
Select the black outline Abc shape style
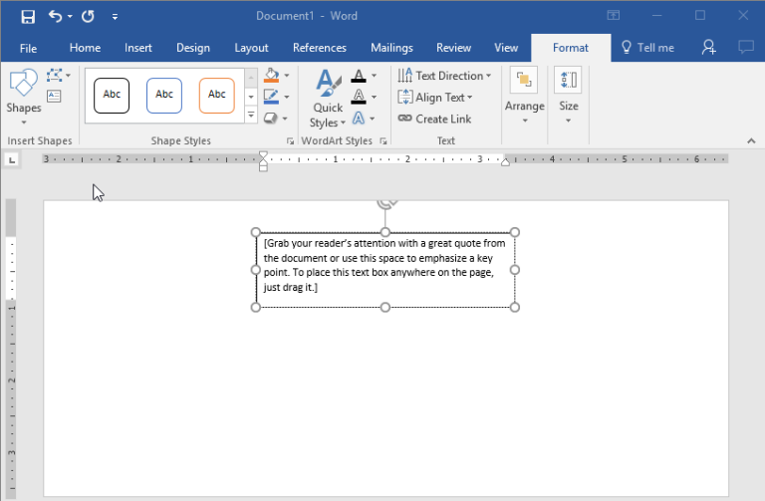click(x=112, y=95)
